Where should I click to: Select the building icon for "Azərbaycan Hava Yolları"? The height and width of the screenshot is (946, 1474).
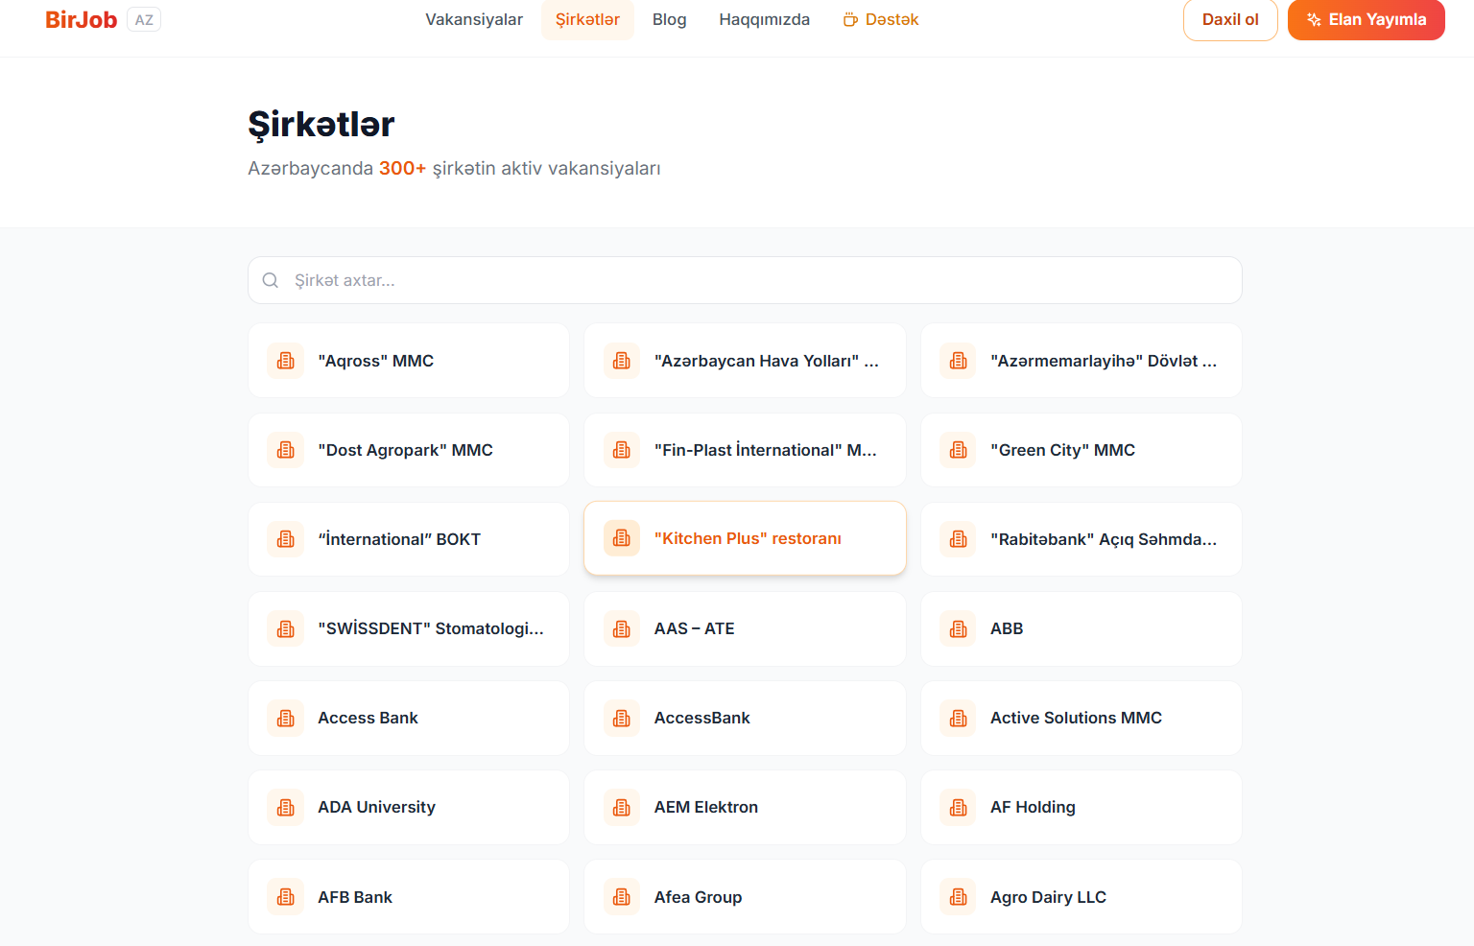pos(622,361)
